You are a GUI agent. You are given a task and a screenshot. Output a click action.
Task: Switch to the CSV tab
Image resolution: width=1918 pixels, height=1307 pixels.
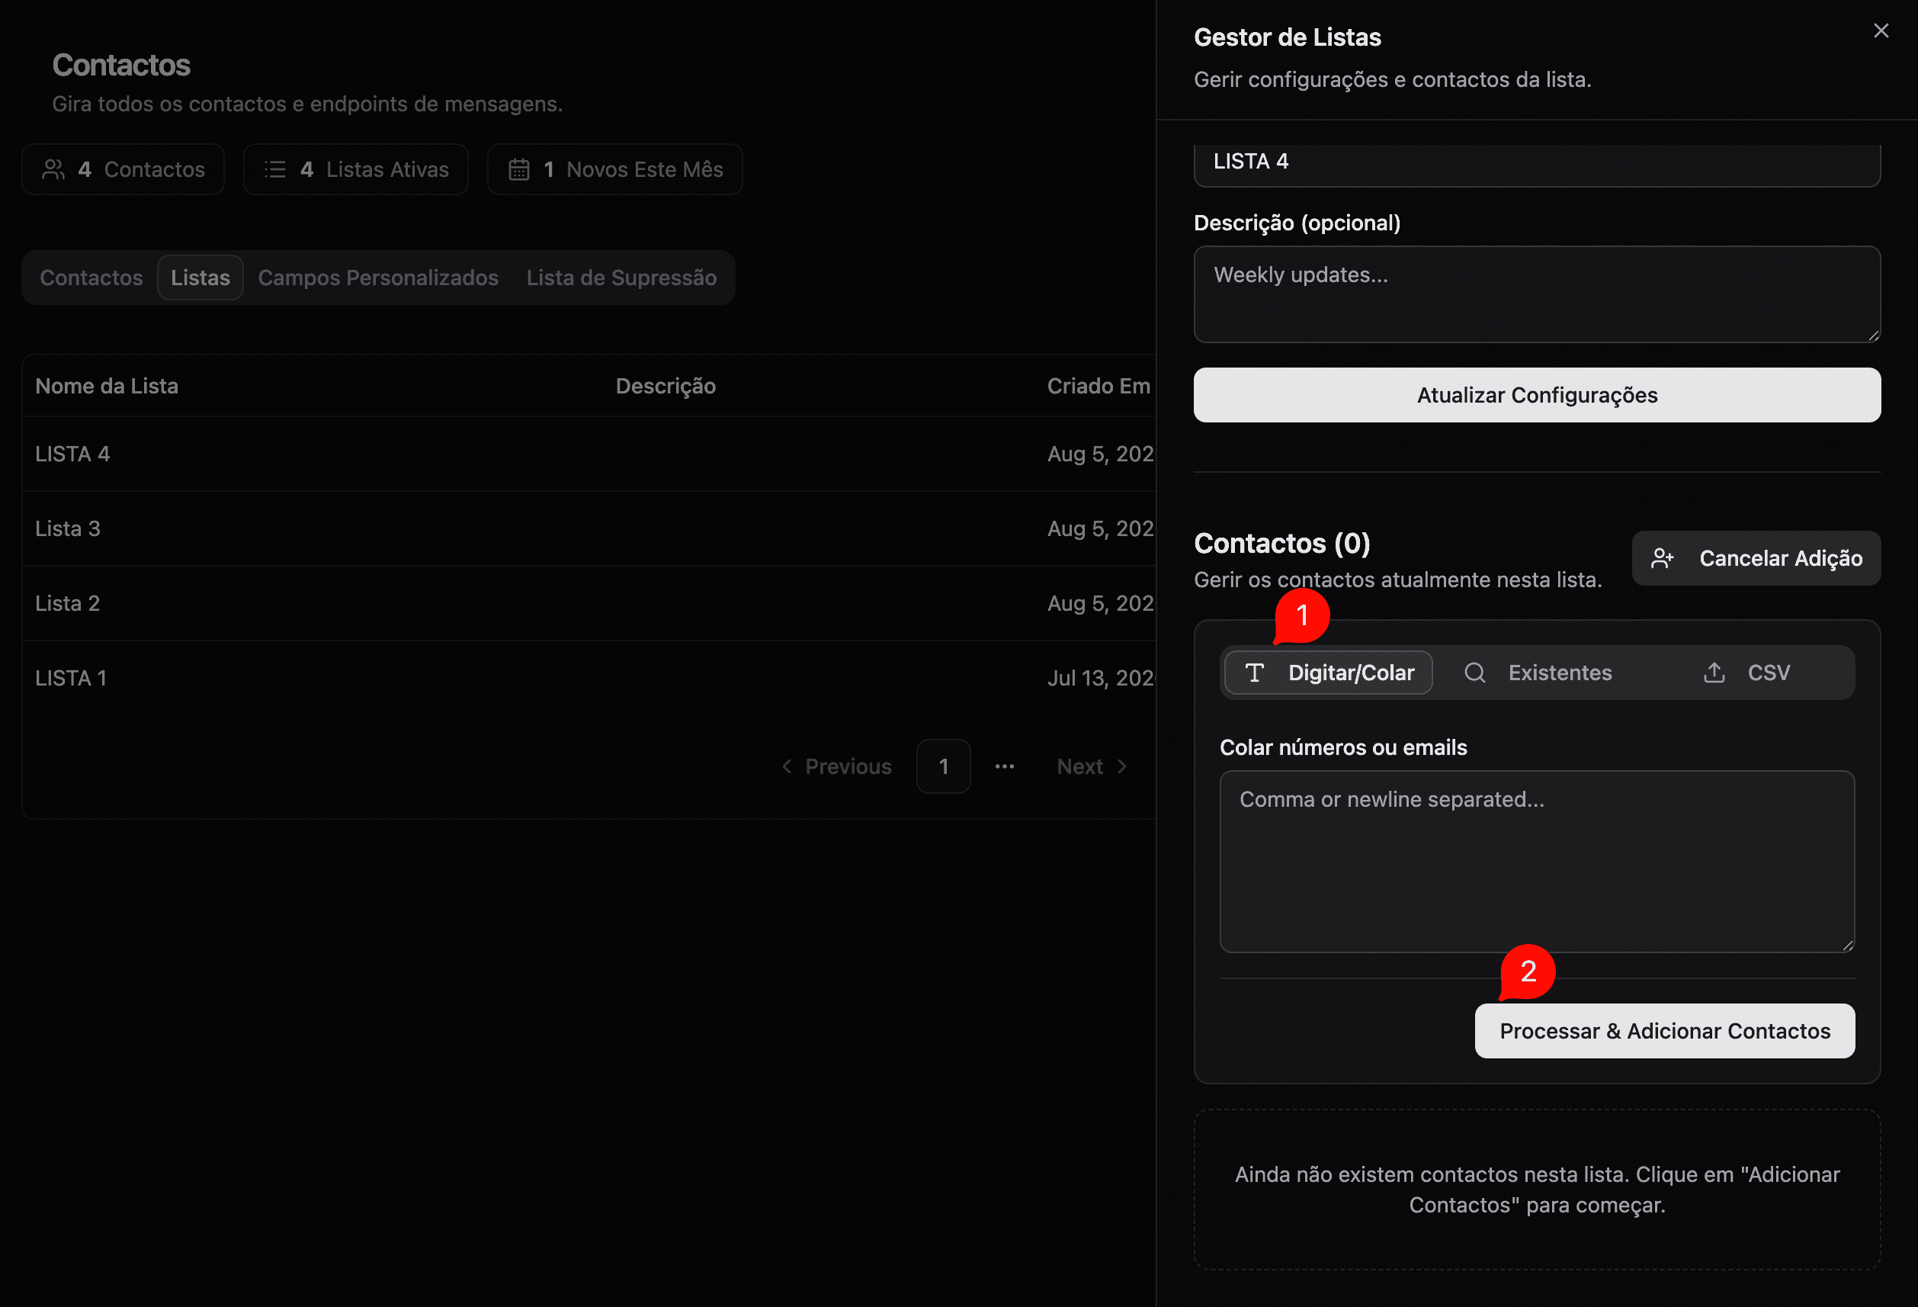click(1746, 673)
